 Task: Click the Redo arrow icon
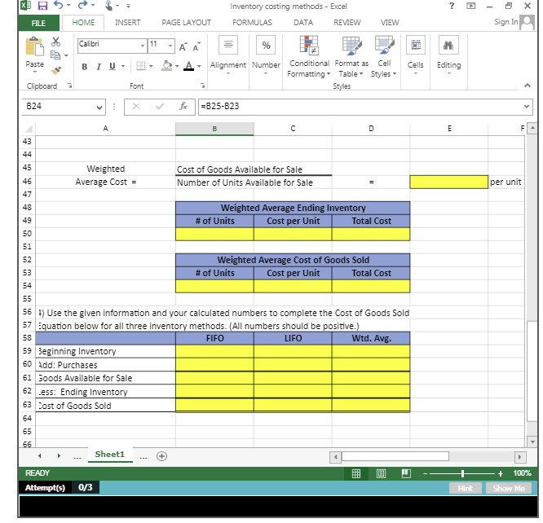click(83, 5)
